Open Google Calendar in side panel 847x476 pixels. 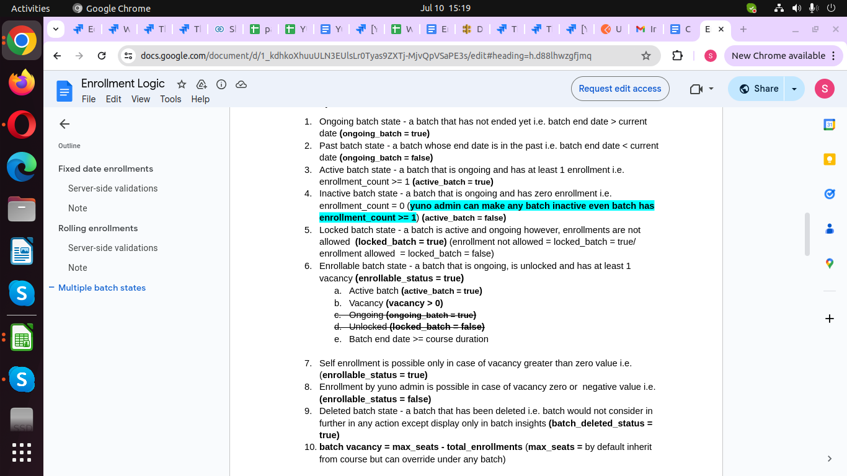pyautogui.click(x=829, y=125)
